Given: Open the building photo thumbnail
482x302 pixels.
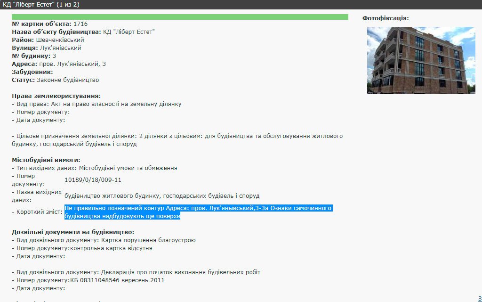Looking at the screenshot, I should click(x=414, y=60).
